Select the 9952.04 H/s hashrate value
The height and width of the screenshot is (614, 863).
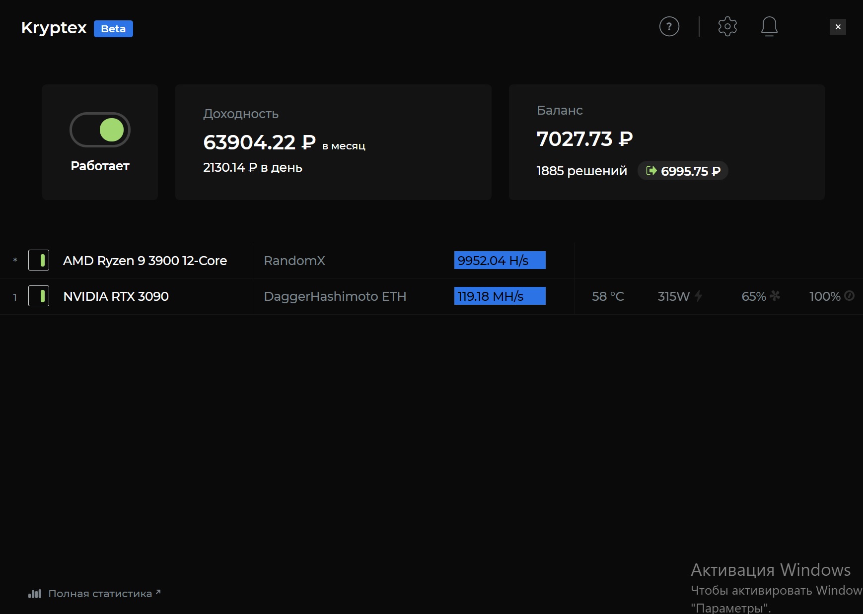(500, 260)
